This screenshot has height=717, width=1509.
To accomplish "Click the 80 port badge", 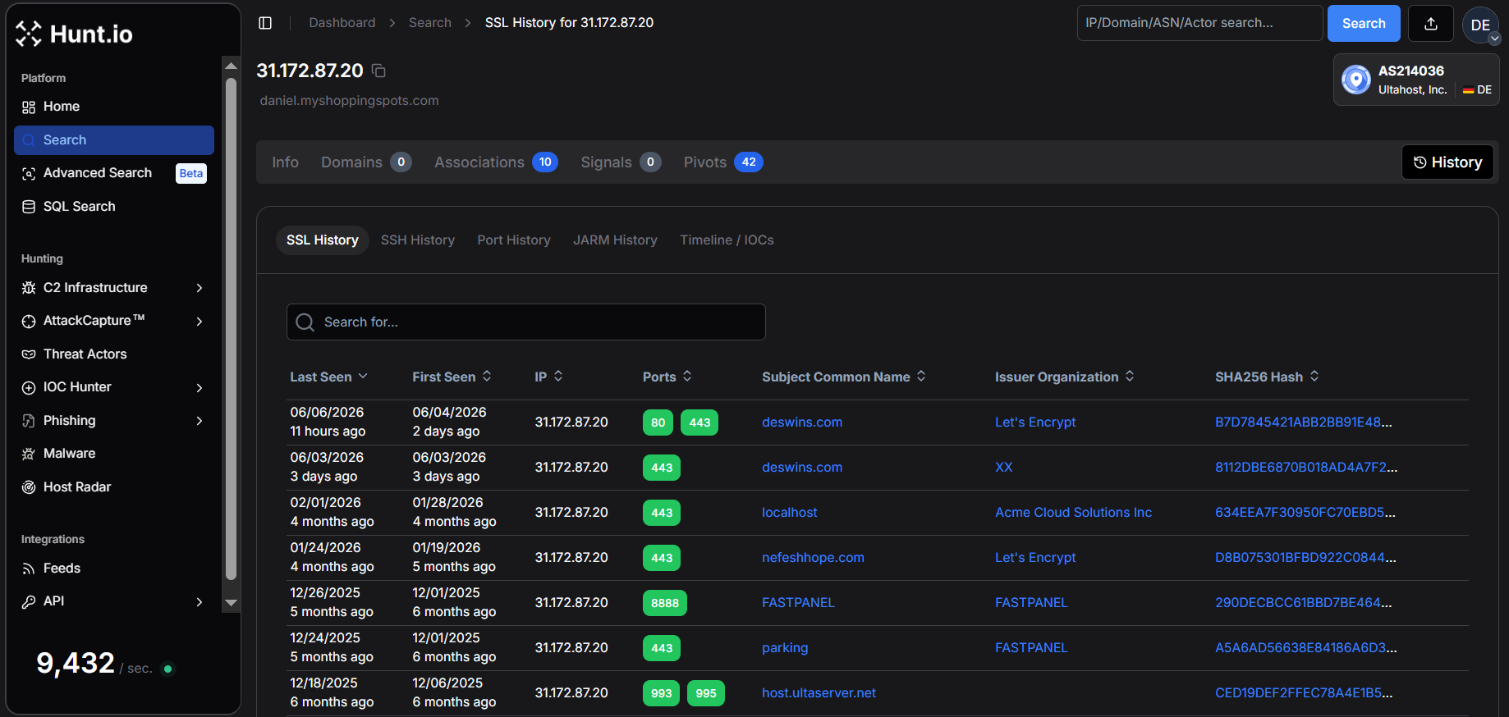I will click(x=658, y=422).
